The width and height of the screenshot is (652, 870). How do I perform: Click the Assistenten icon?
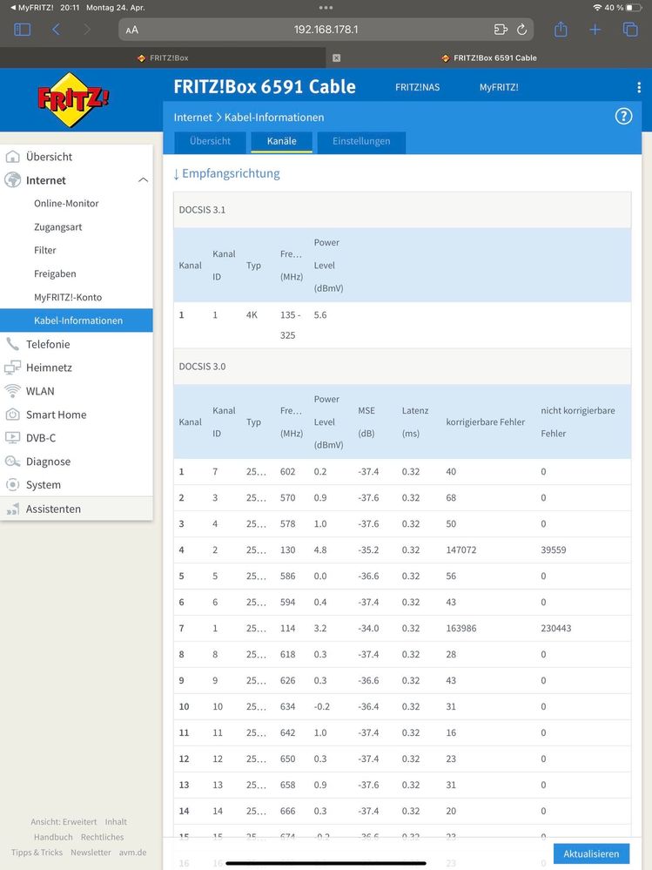12,509
